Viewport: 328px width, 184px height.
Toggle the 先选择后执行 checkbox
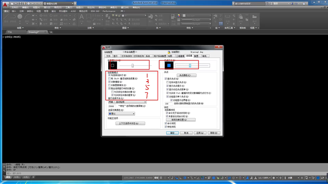pos(110,75)
